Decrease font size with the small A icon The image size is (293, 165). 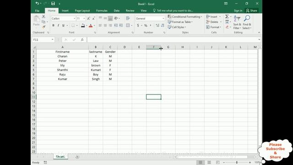(x=93, y=18)
